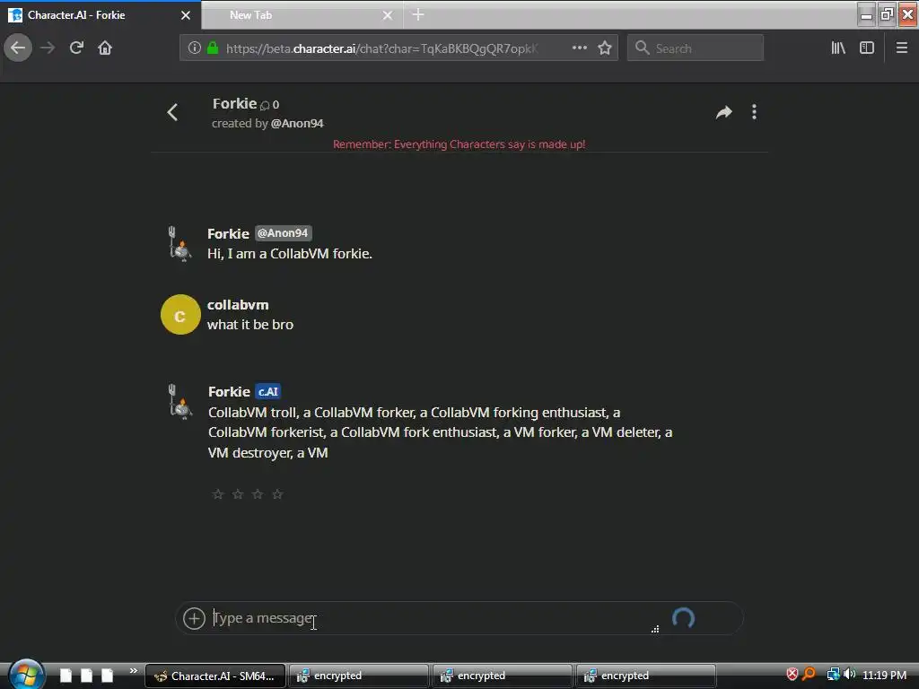Click the orange magnifier tray icon

pos(809,675)
